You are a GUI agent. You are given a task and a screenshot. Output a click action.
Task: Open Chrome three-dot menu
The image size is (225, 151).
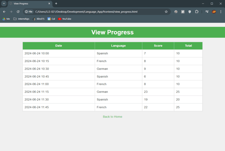[221, 12]
